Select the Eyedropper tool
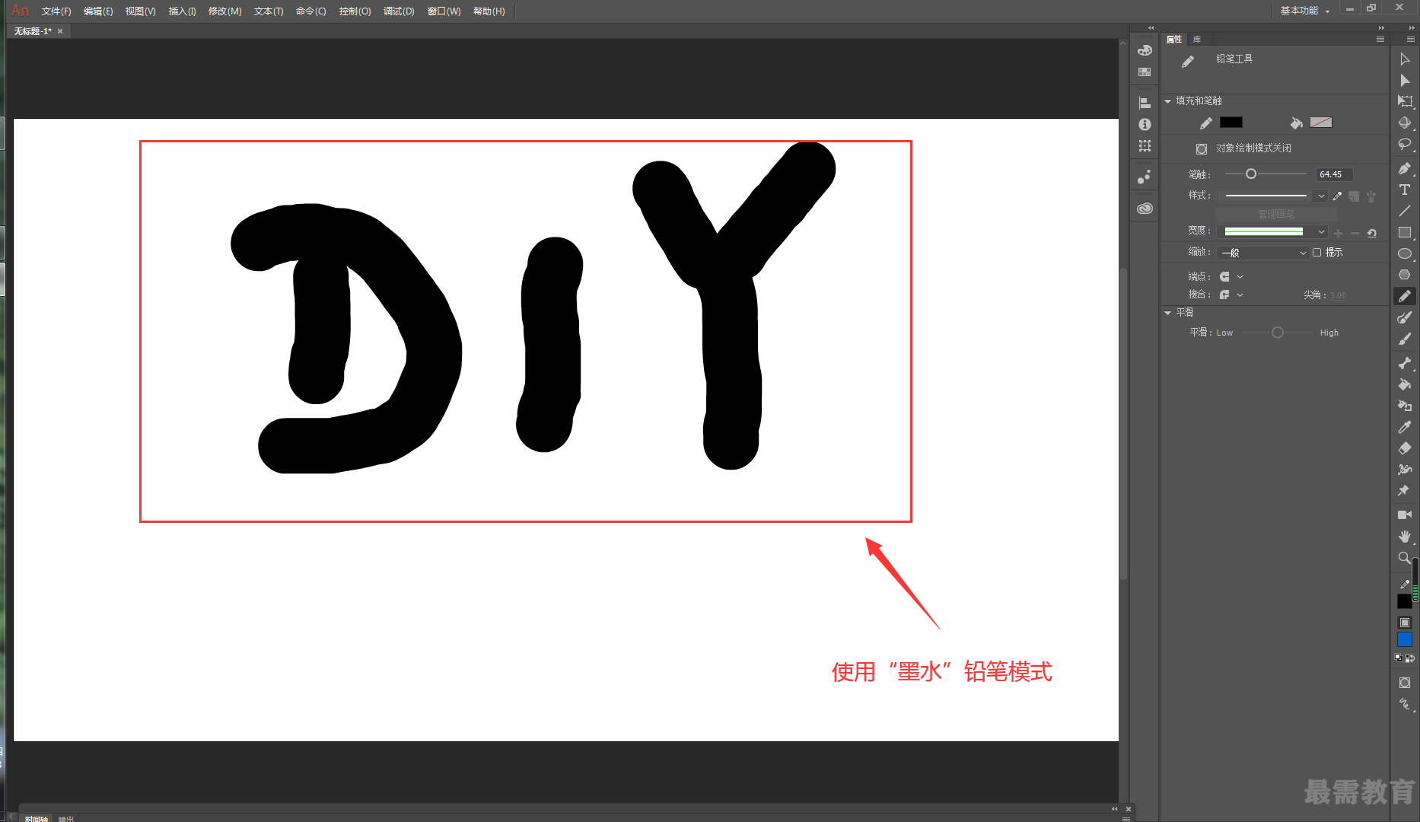Image resolution: width=1420 pixels, height=822 pixels. 1405,427
